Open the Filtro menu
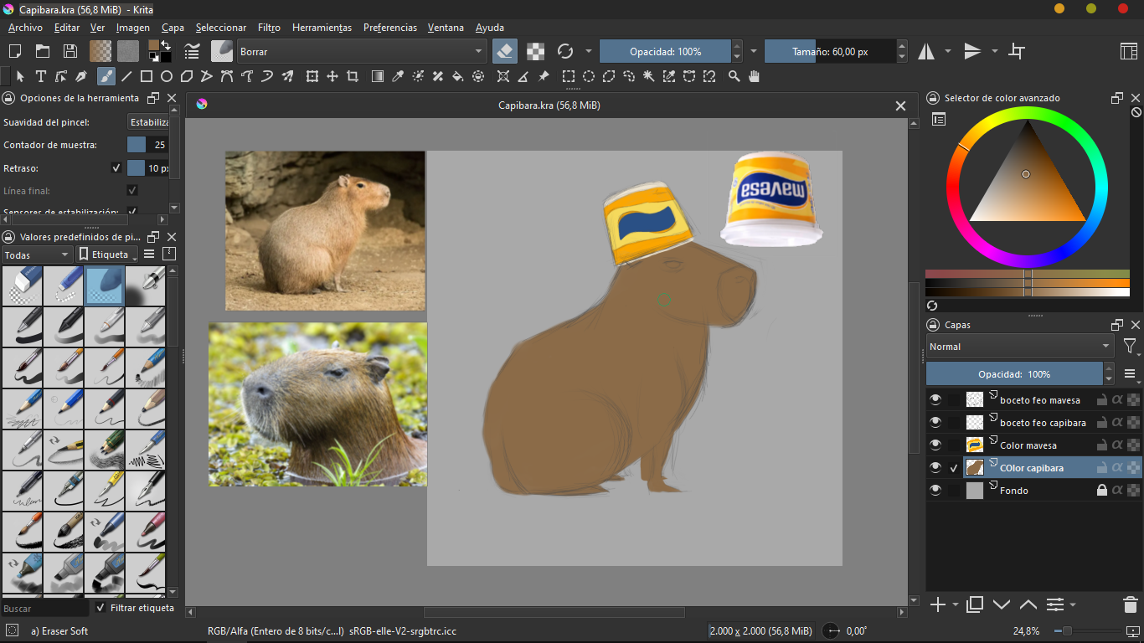 point(269,28)
